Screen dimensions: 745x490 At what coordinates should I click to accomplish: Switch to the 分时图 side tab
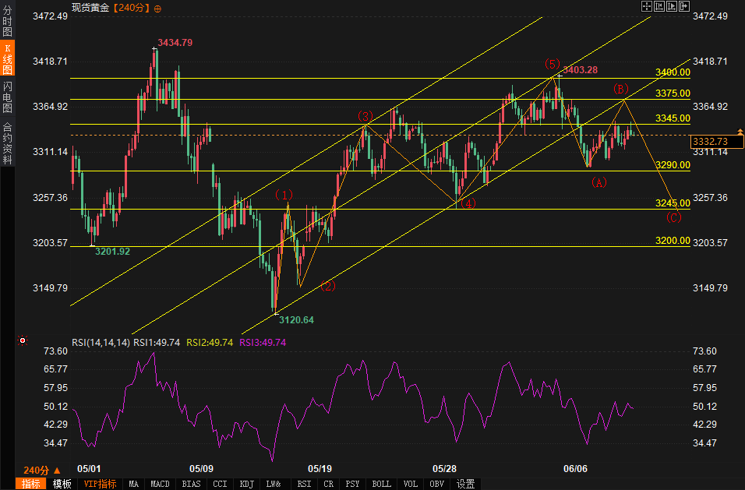[x=7, y=21]
